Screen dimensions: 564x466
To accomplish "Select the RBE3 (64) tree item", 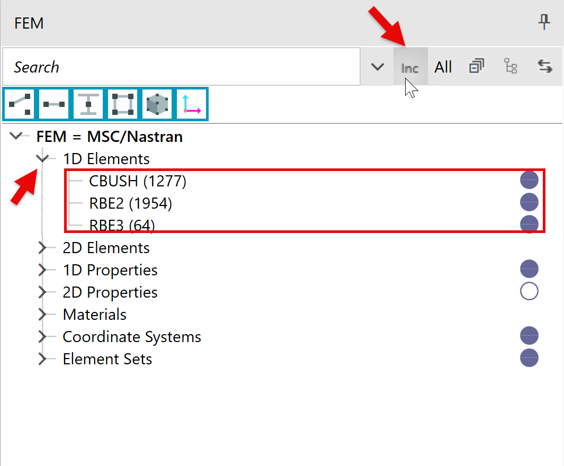I will 122,225.
